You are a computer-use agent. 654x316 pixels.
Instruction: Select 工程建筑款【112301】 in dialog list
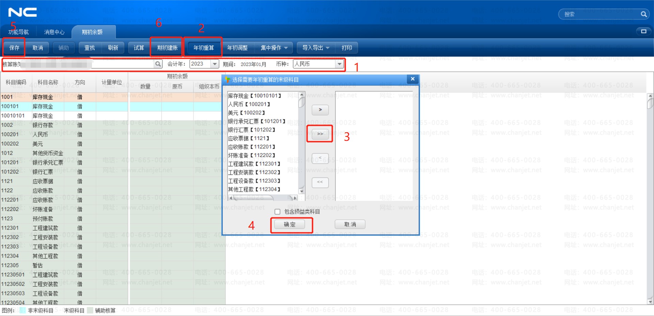click(254, 164)
